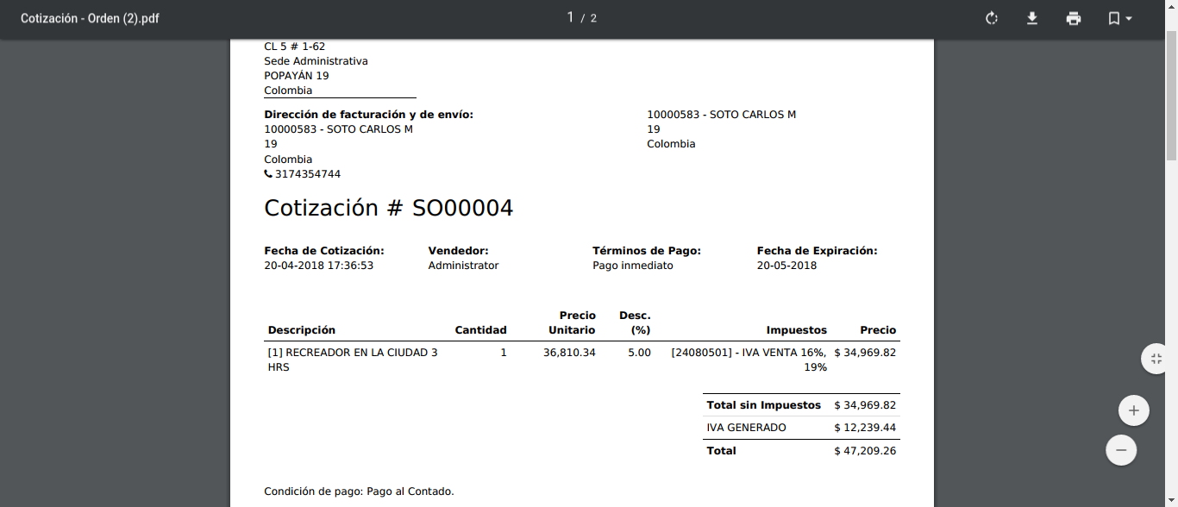Zoom out using the minus button
Screen dimensions: 1178x507
[1121, 450]
